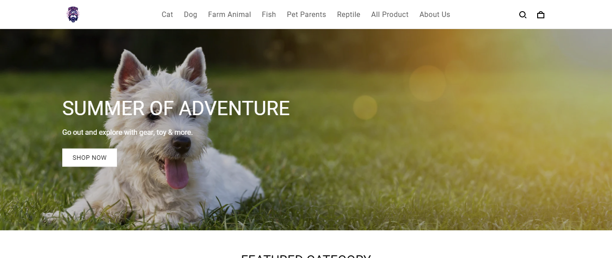This screenshot has height=258, width=612.
Task: Navigate to the Fish category
Action: tap(269, 15)
